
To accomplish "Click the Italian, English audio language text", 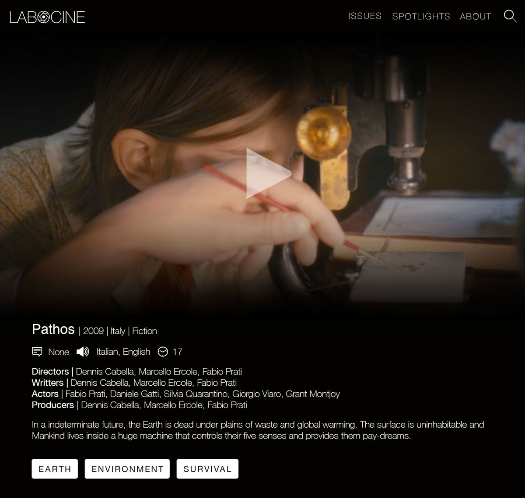I will [123, 352].
